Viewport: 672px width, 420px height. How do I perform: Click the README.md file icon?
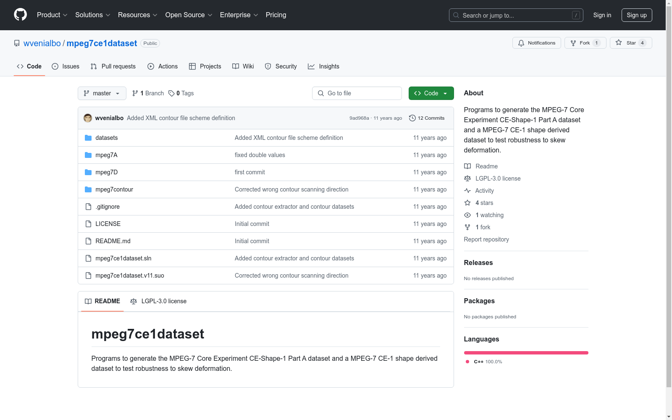pos(88,241)
